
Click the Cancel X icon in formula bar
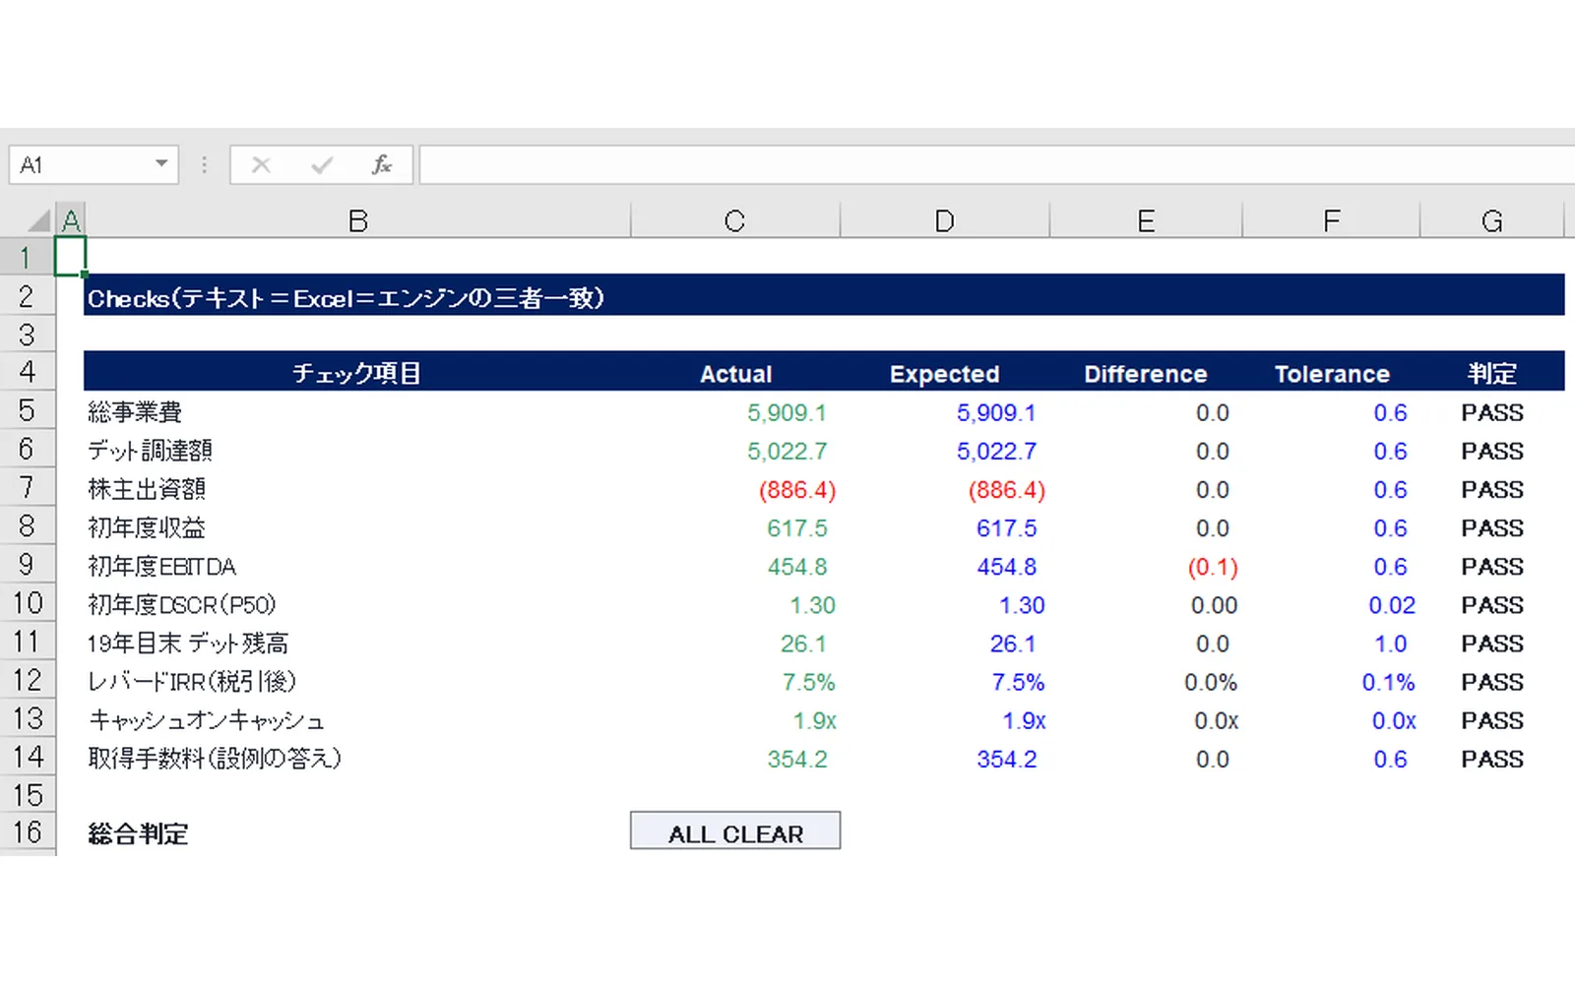point(261,164)
